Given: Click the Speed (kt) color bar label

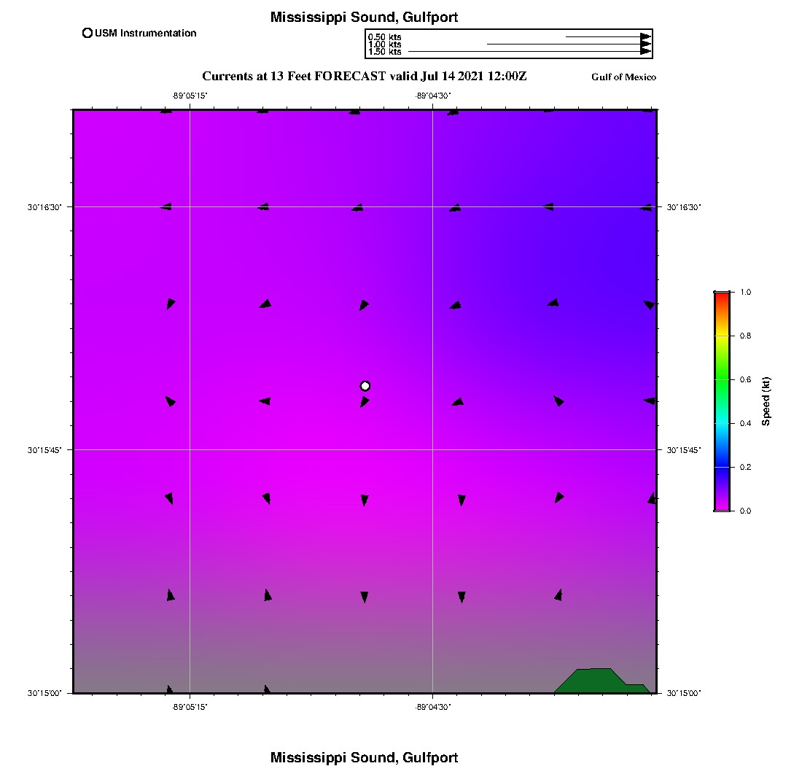Looking at the screenshot, I should coord(766,401).
